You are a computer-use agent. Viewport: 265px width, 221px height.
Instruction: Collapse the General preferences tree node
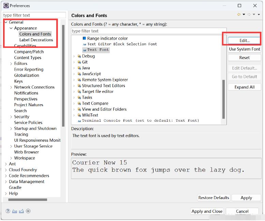coord(6,22)
